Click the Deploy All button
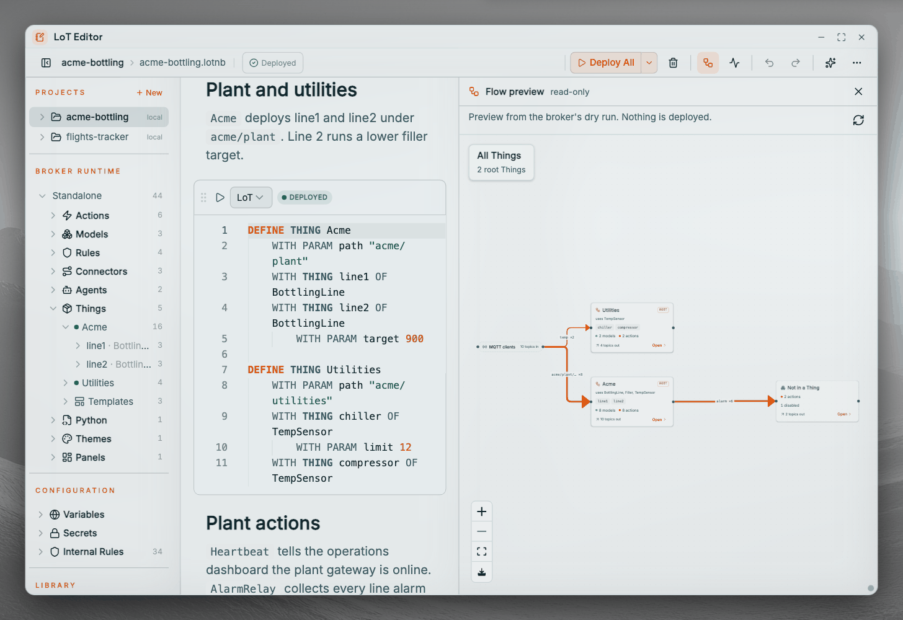 tap(606, 63)
